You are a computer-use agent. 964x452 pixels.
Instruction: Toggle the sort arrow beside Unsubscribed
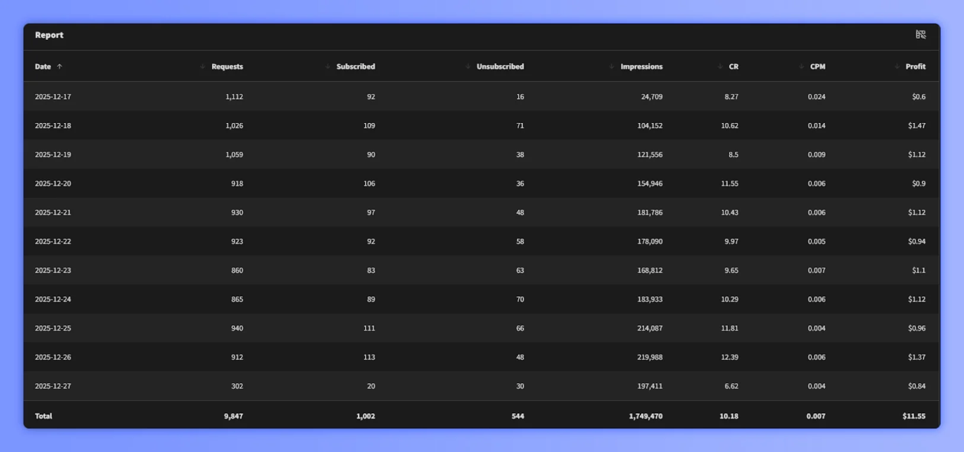(468, 67)
